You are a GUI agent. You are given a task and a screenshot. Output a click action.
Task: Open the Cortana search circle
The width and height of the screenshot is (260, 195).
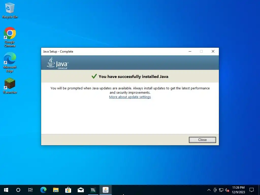point(18,190)
